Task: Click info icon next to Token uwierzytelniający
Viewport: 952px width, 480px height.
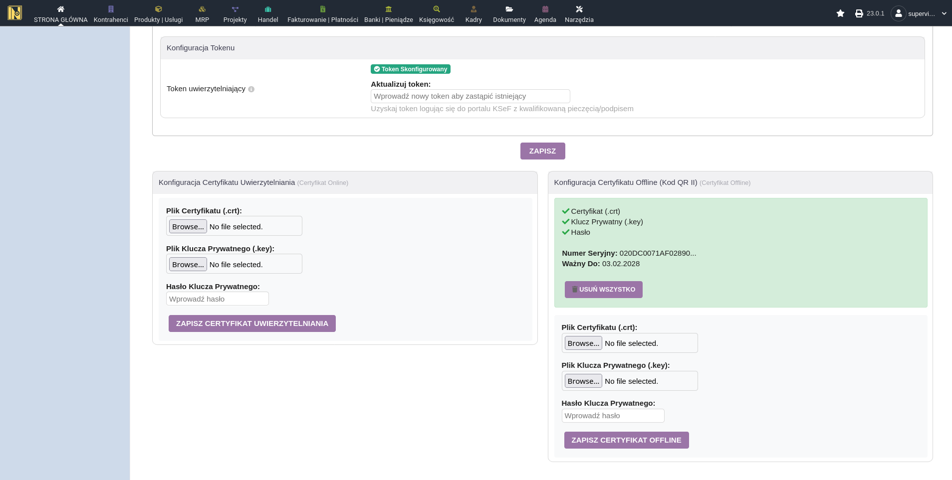Action: (251, 89)
